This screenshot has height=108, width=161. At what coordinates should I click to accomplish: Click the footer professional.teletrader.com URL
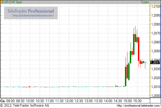[139, 106]
